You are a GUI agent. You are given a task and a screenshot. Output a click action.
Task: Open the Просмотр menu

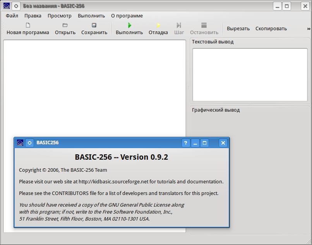tap(60, 16)
